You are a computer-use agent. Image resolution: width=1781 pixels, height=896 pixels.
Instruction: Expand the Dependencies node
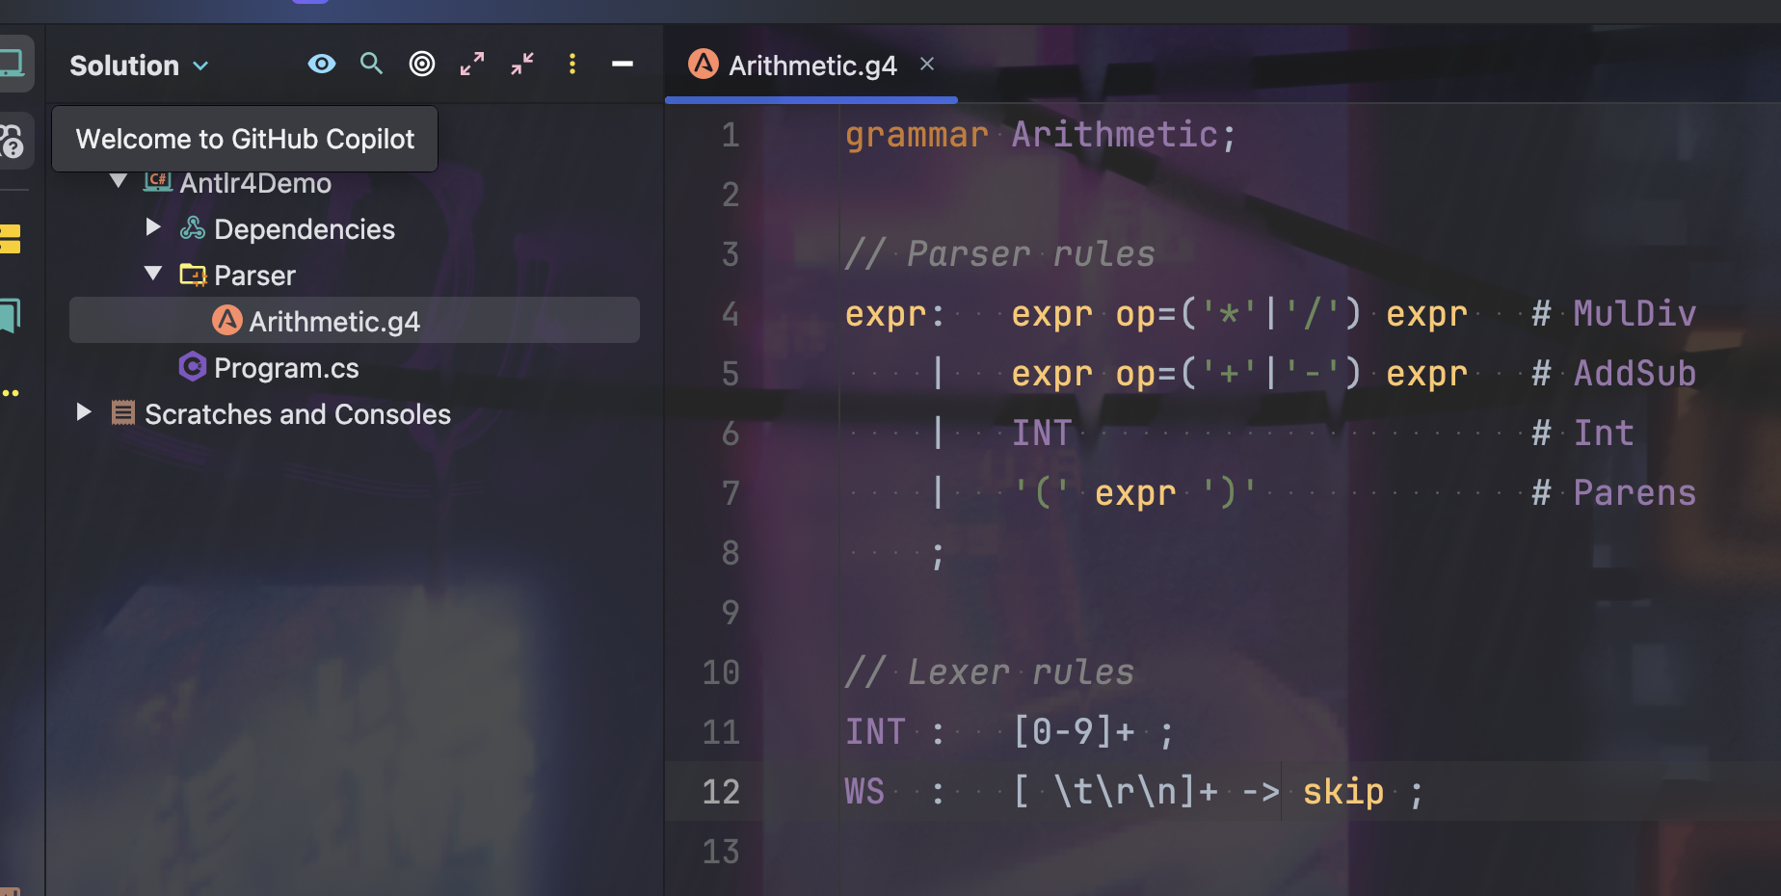click(152, 227)
